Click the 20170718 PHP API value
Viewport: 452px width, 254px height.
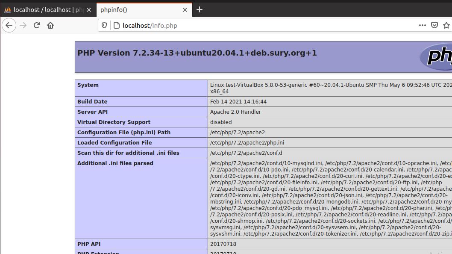tap(223, 244)
